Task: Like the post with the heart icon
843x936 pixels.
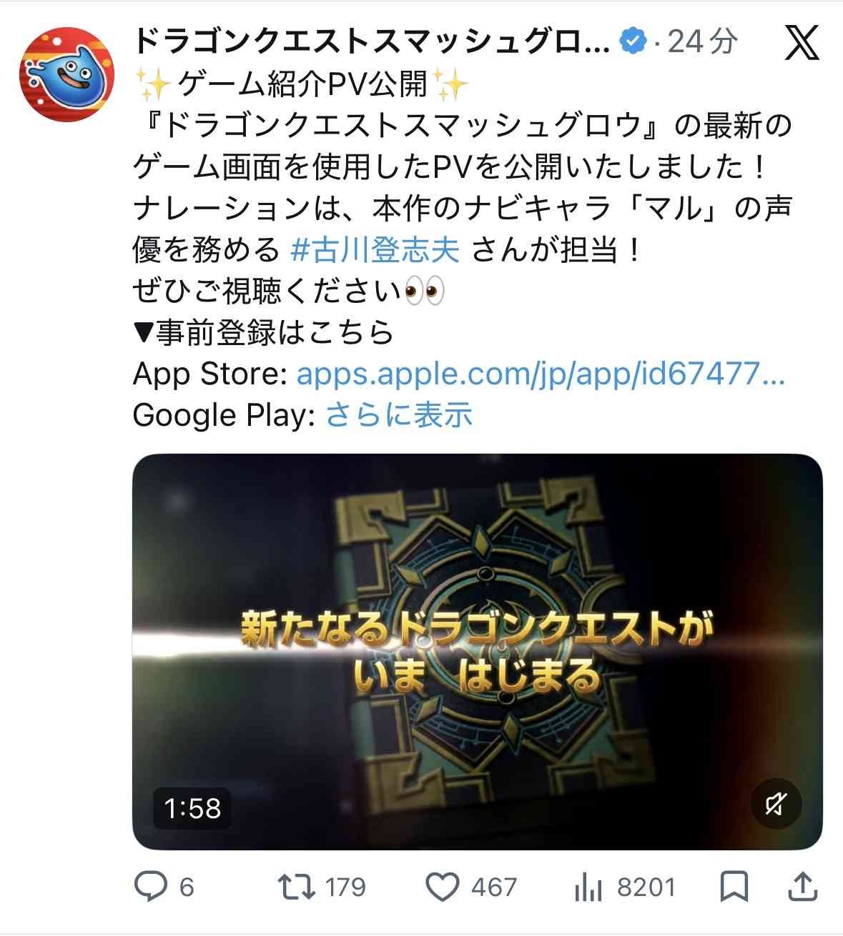Action: pyautogui.click(x=443, y=887)
